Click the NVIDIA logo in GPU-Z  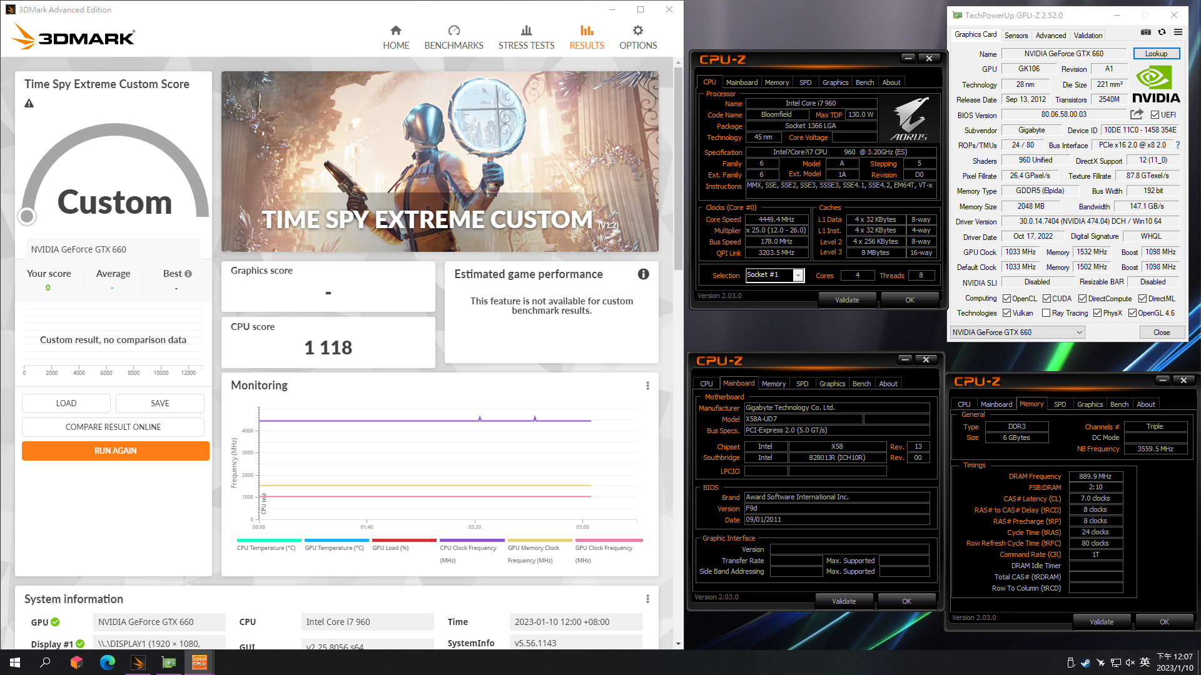(x=1156, y=84)
